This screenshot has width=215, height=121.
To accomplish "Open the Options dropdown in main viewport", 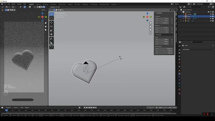I will [x=173, y=10].
